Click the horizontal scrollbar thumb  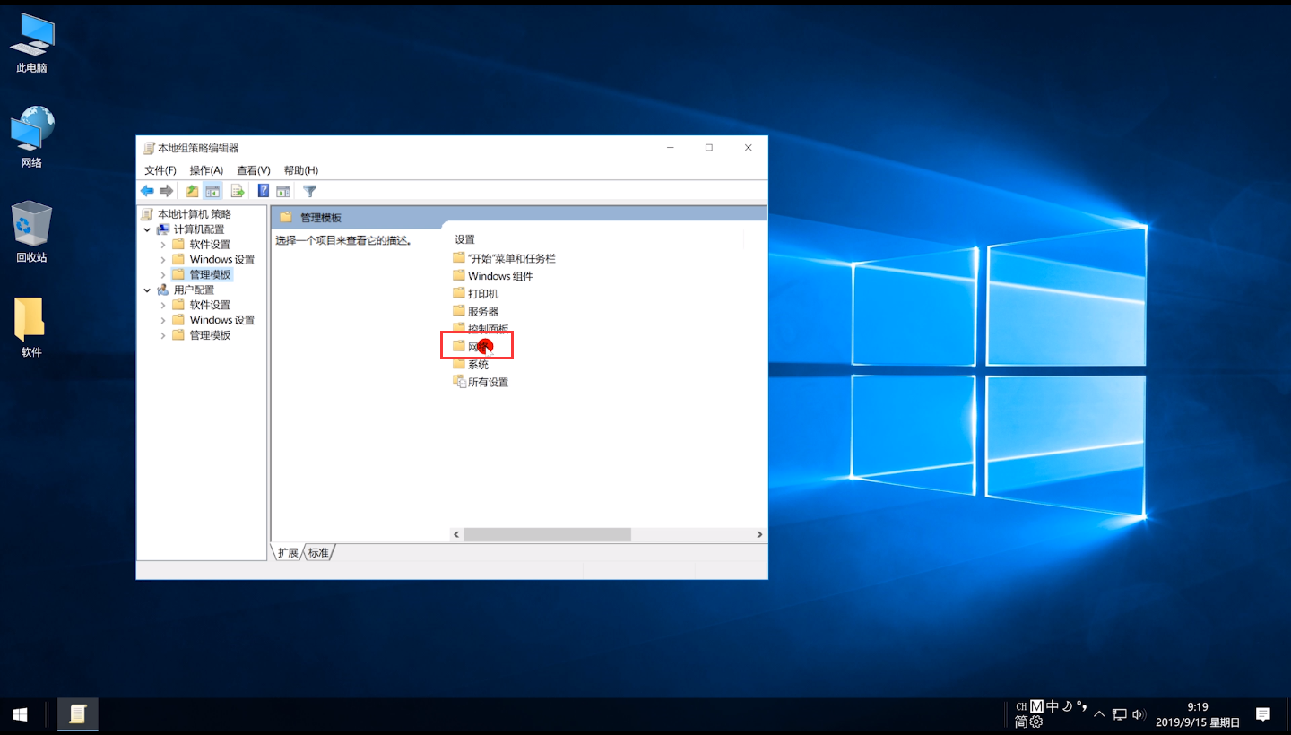click(x=547, y=534)
